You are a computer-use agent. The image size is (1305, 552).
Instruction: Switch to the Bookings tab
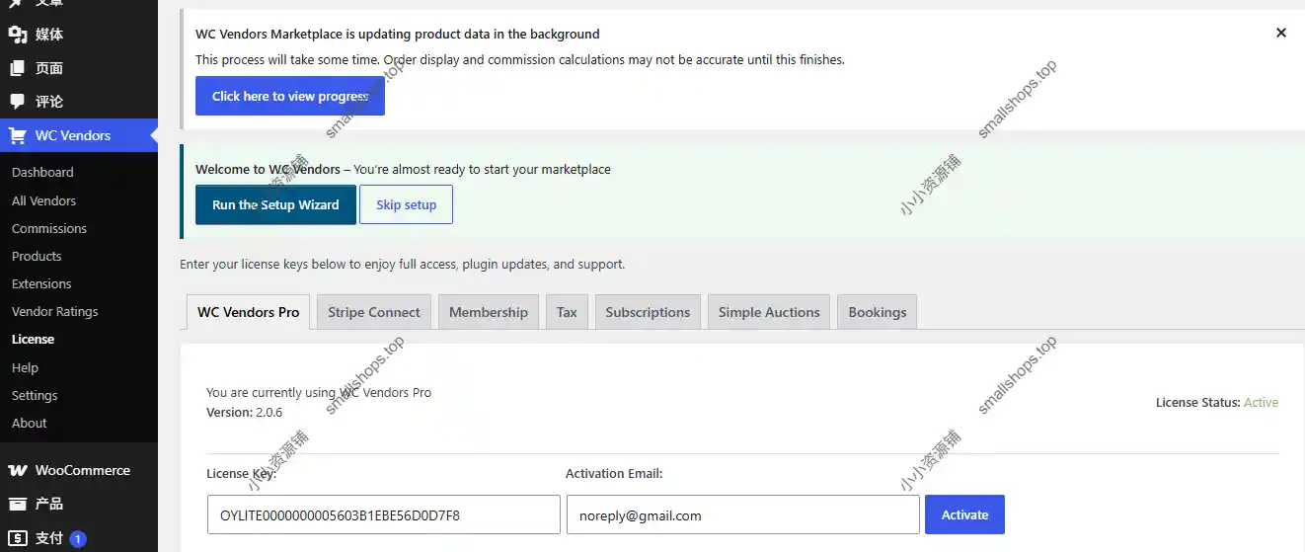coord(878,312)
